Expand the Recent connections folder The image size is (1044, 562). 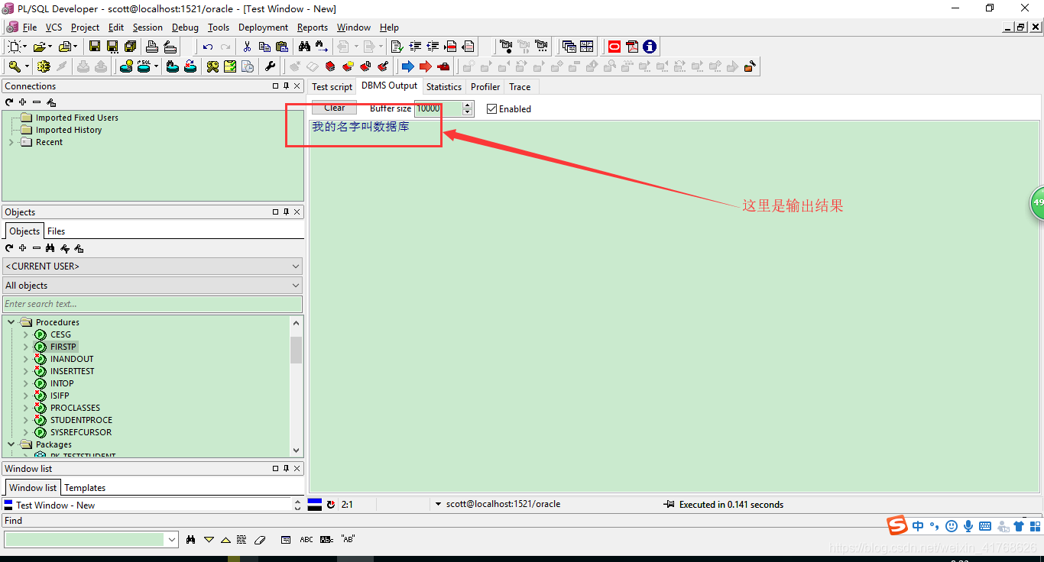pos(11,142)
